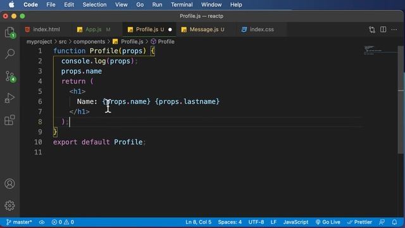The image size is (405, 228).
Task: Change indentation via Spaces: 4
Action: [x=230, y=222]
